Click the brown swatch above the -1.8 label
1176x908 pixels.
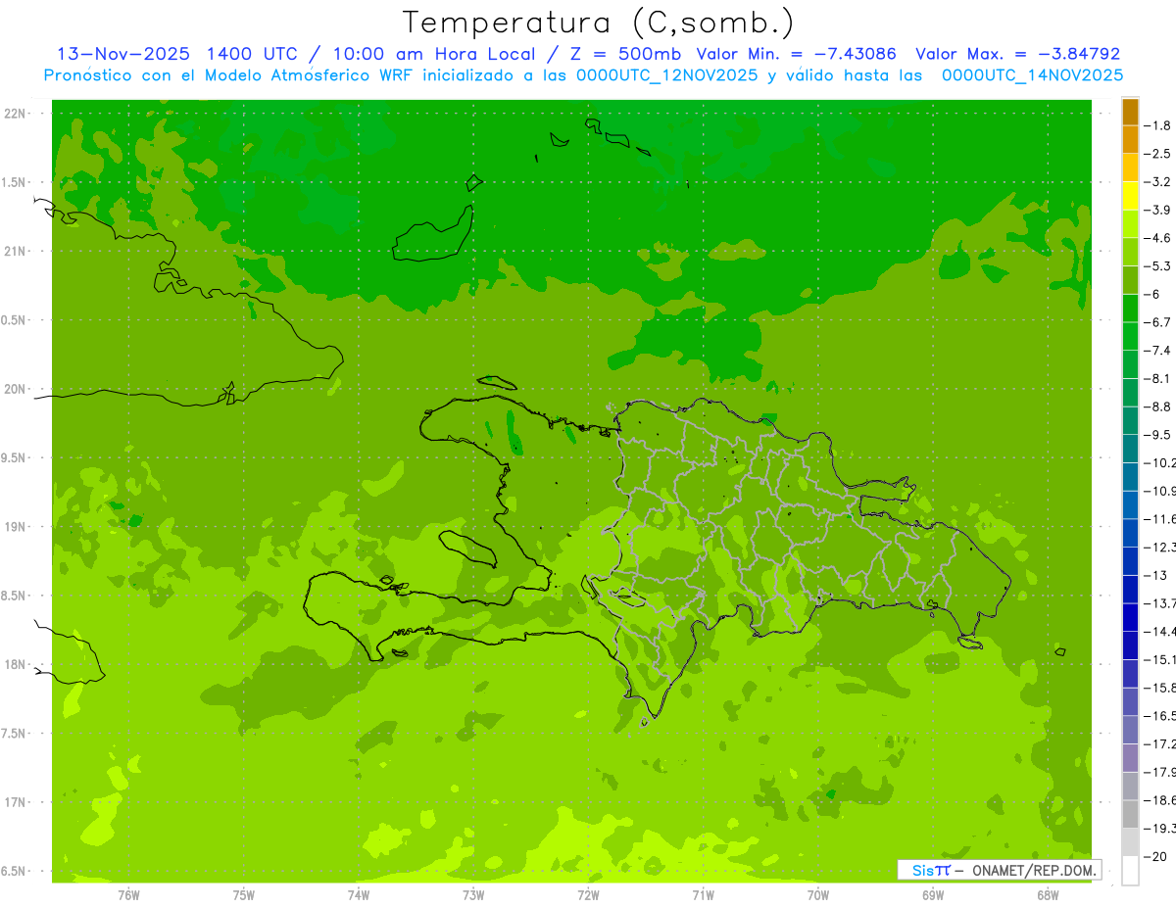(x=1130, y=112)
